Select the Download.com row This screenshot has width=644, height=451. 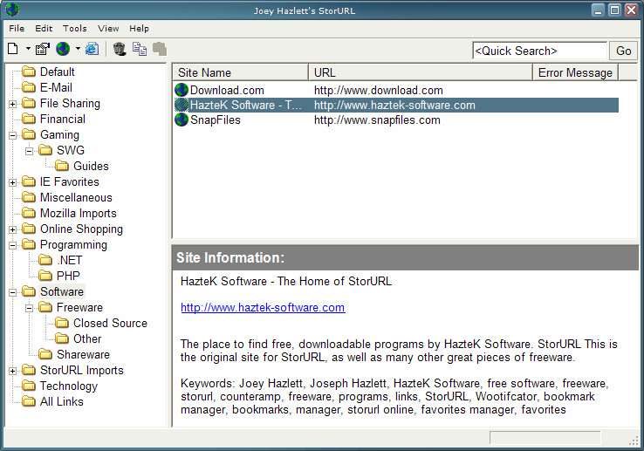(x=396, y=90)
